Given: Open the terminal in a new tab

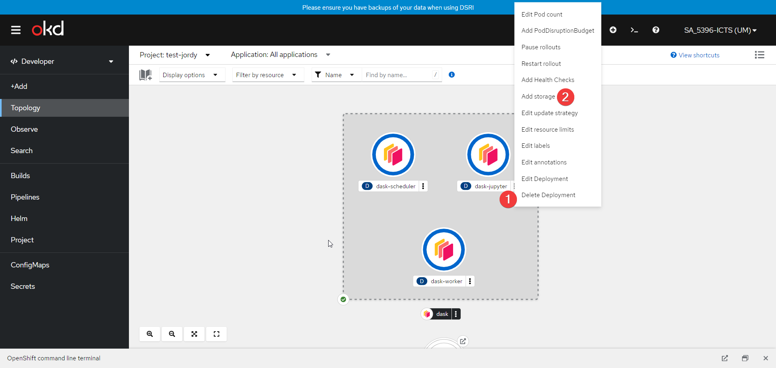Looking at the screenshot, I should [x=725, y=358].
